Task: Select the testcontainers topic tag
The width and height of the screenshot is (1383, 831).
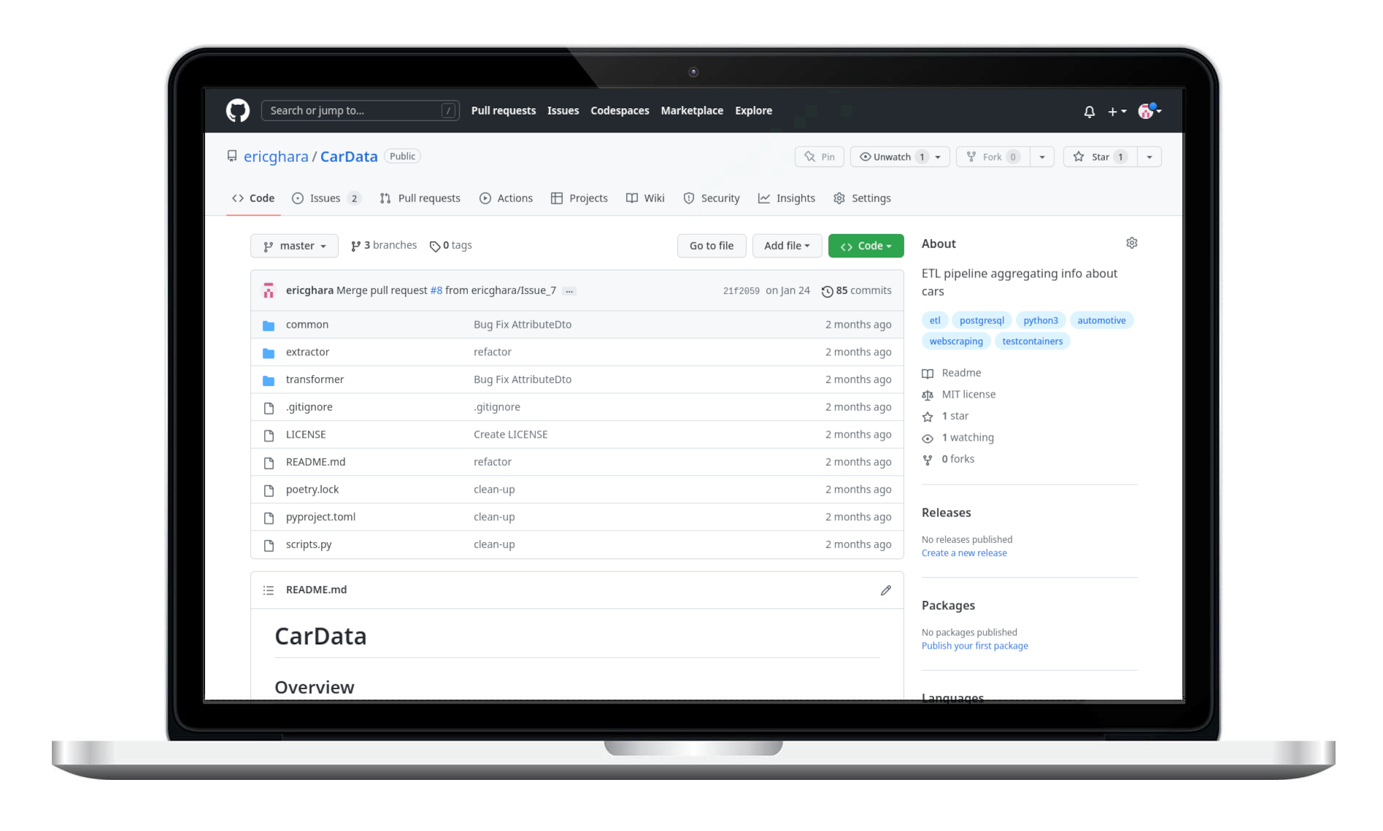Action: click(1032, 341)
